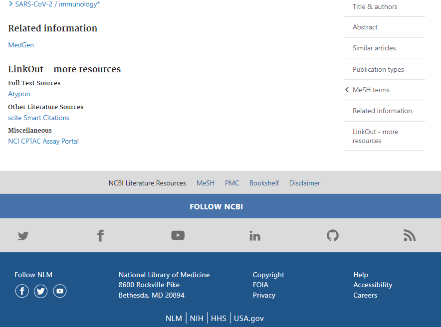Click the Follow NLM label
The image size is (441, 327).
33,275
